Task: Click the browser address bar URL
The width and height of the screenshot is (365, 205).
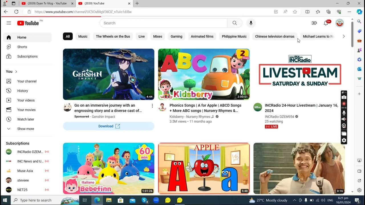Action: [83, 12]
